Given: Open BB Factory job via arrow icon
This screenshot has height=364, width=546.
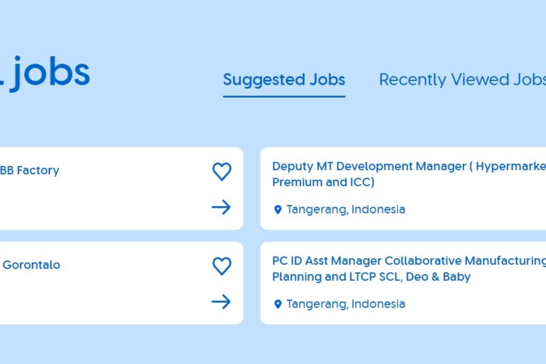Looking at the screenshot, I should tap(221, 207).
